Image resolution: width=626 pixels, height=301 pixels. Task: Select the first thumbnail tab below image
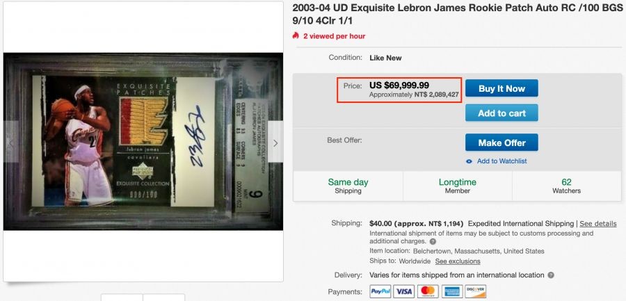point(122,298)
